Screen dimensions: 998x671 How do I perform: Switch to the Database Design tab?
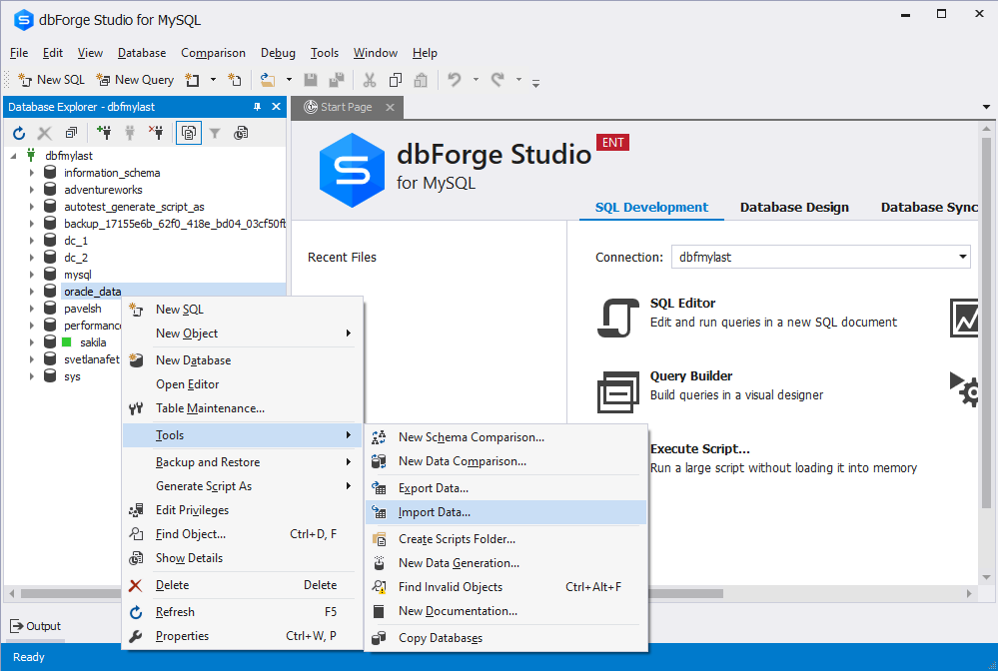click(x=794, y=208)
